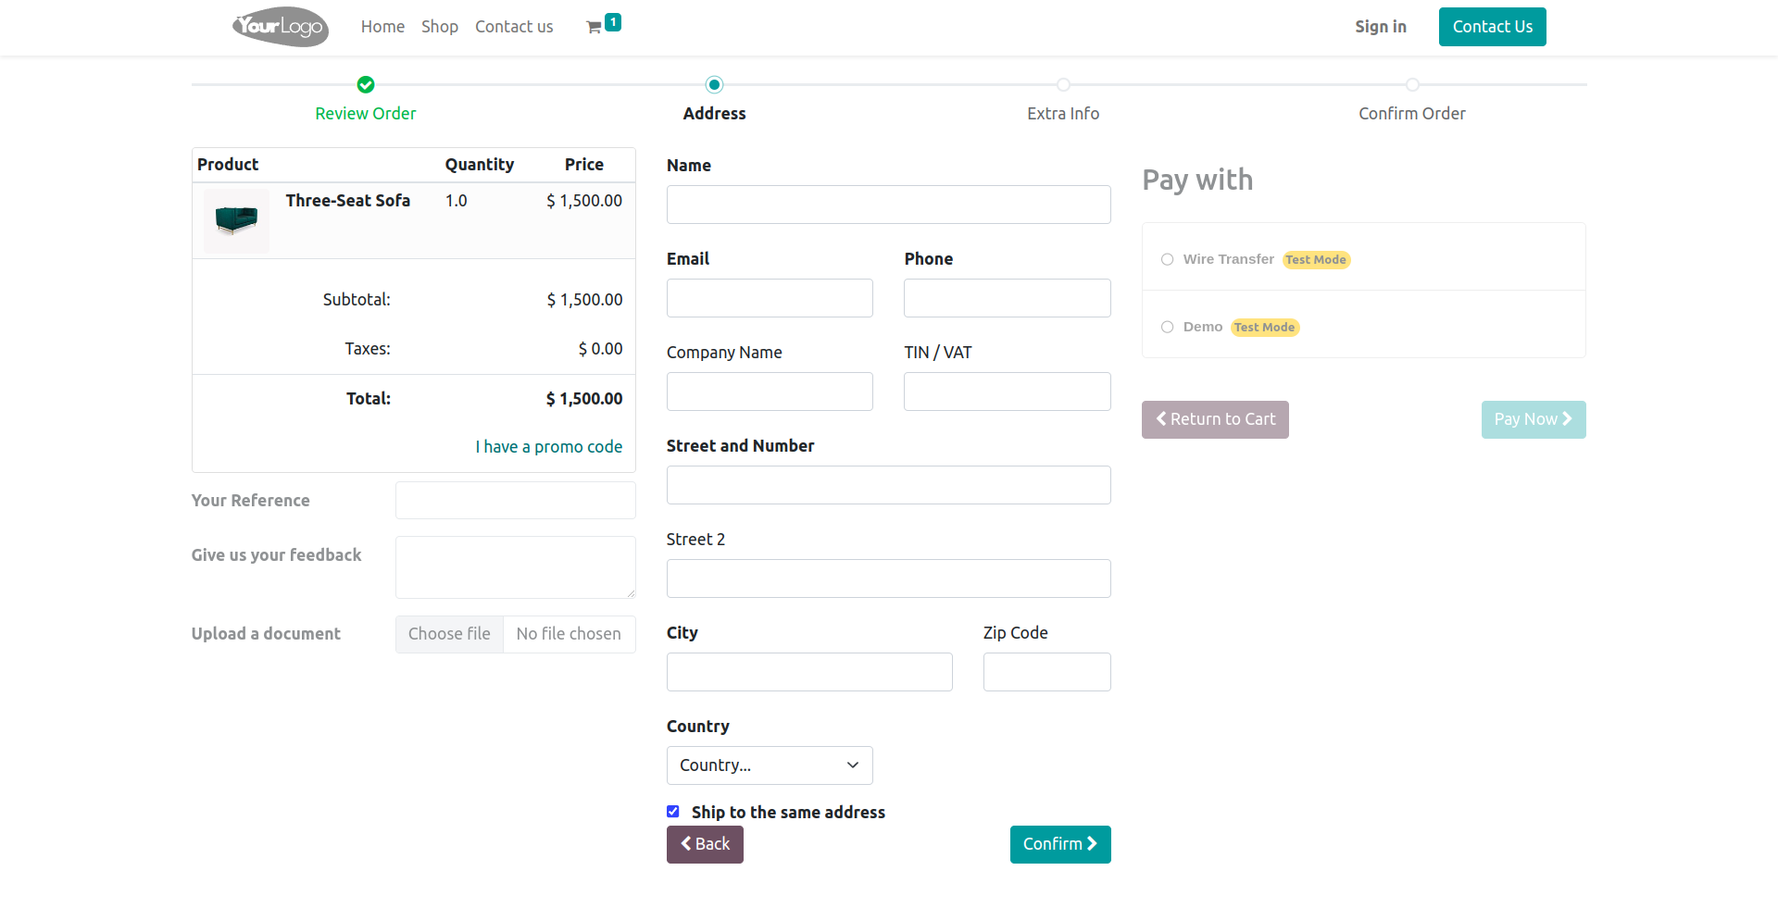Click into the Name input field
1778x908 pixels.
(x=888, y=205)
